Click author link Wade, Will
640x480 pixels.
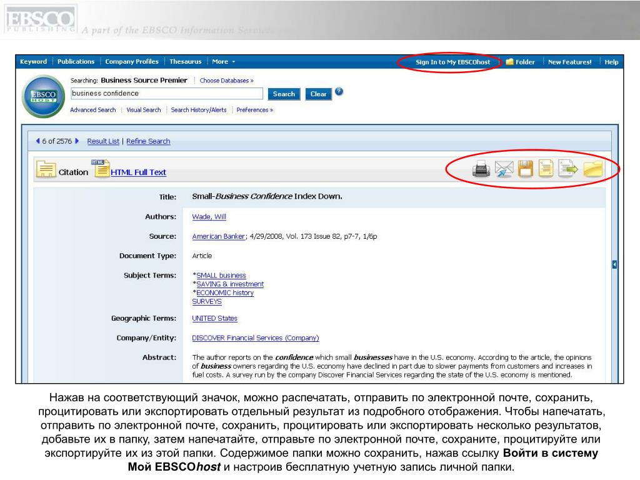(x=209, y=217)
